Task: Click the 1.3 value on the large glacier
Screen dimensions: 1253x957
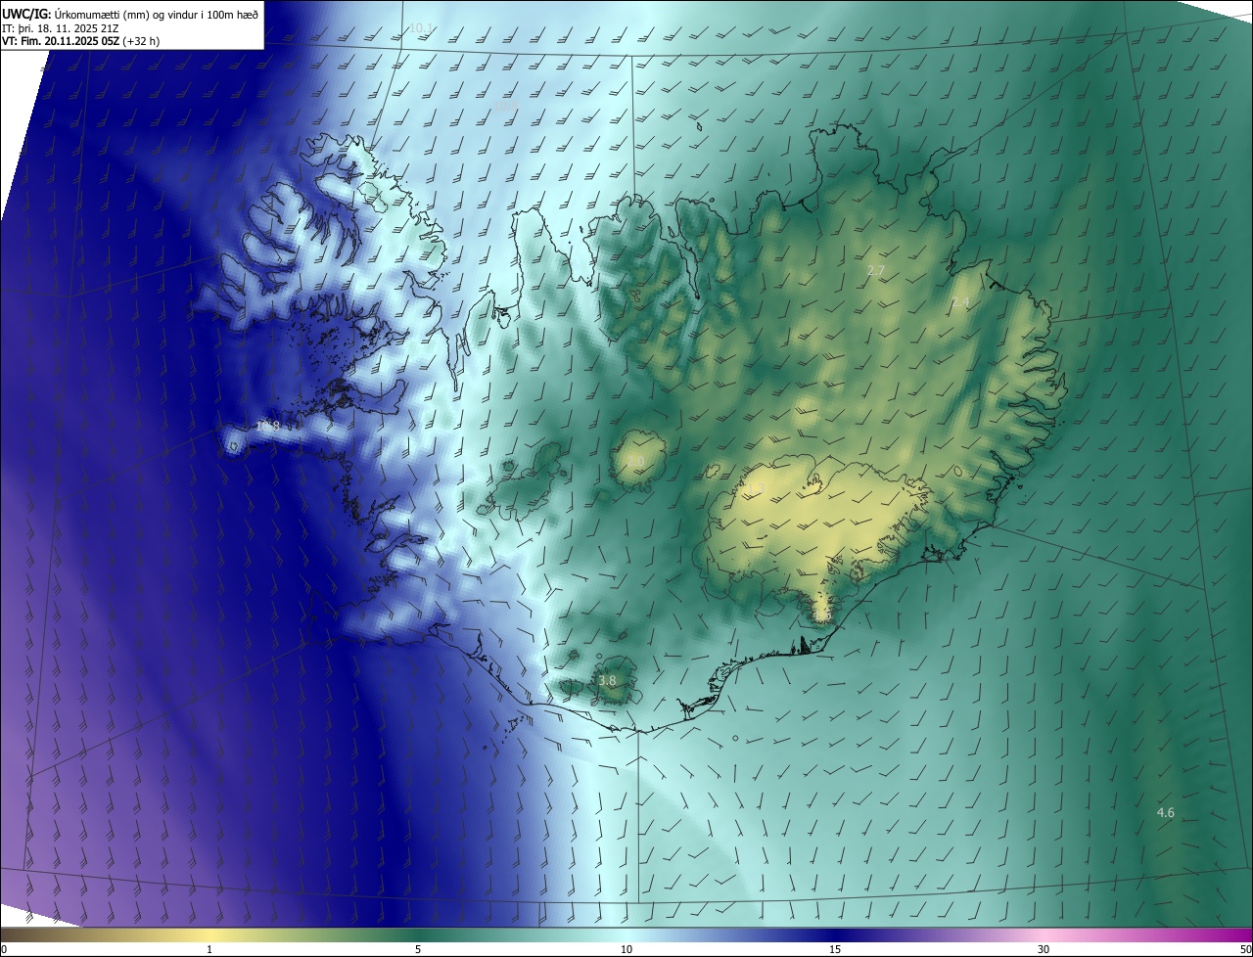Action: coord(756,487)
